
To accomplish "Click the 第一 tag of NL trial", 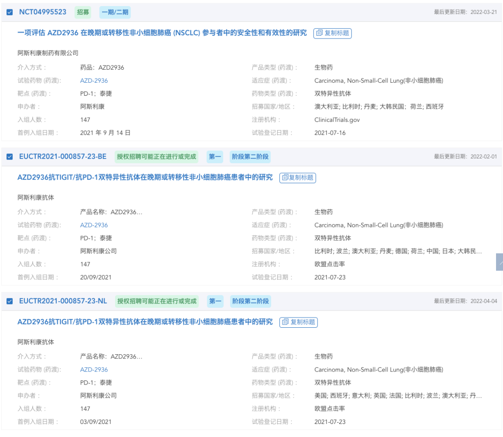I will click(x=215, y=301).
